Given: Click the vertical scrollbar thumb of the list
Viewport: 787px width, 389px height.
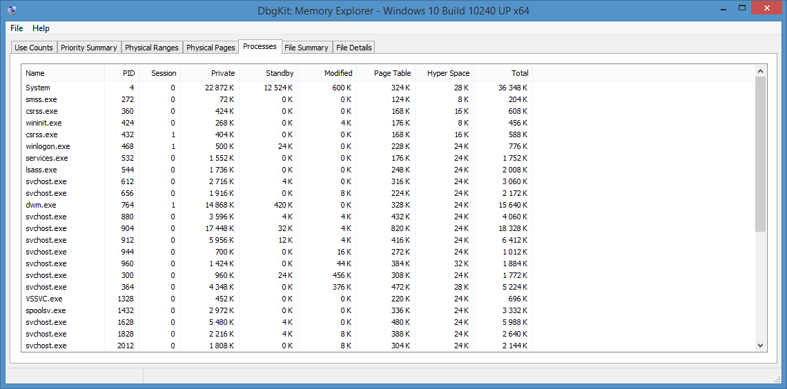Looking at the screenshot, I should click(x=760, y=154).
